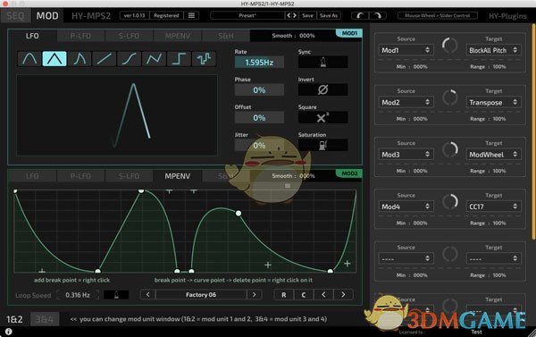Click the amount knob for Mod1 row
536x337 pixels.
(450, 46)
